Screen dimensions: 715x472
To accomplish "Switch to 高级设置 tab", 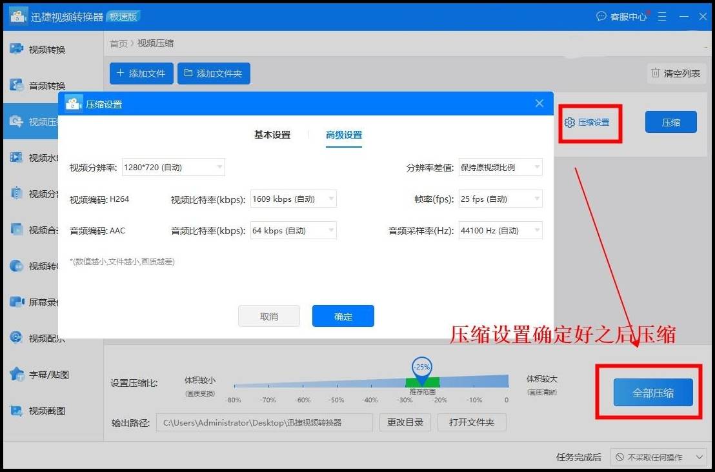I will click(x=344, y=135).
